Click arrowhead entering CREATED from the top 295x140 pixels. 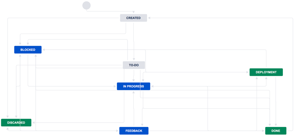133,12
